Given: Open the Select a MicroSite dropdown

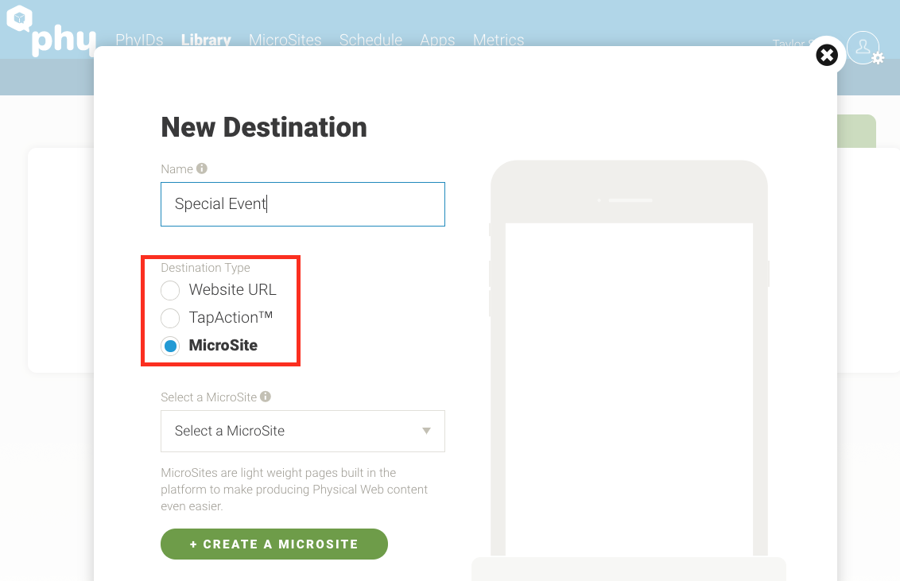Looking at the screenshot, I should point(302,431).
